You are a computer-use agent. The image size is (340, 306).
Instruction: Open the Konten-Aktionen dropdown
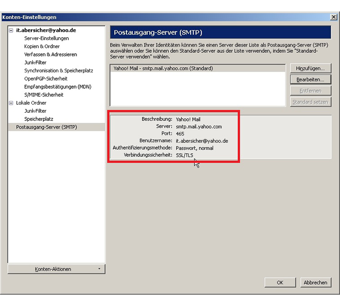pyautogui.click(x=56, y=269)
